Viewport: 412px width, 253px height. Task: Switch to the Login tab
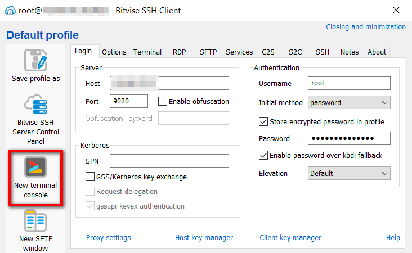pyautogui.click(x=83, y=51)
